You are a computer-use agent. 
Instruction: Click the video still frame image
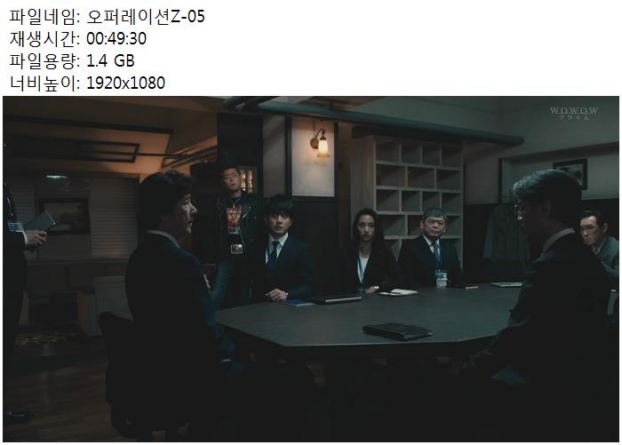coord(311,269)
